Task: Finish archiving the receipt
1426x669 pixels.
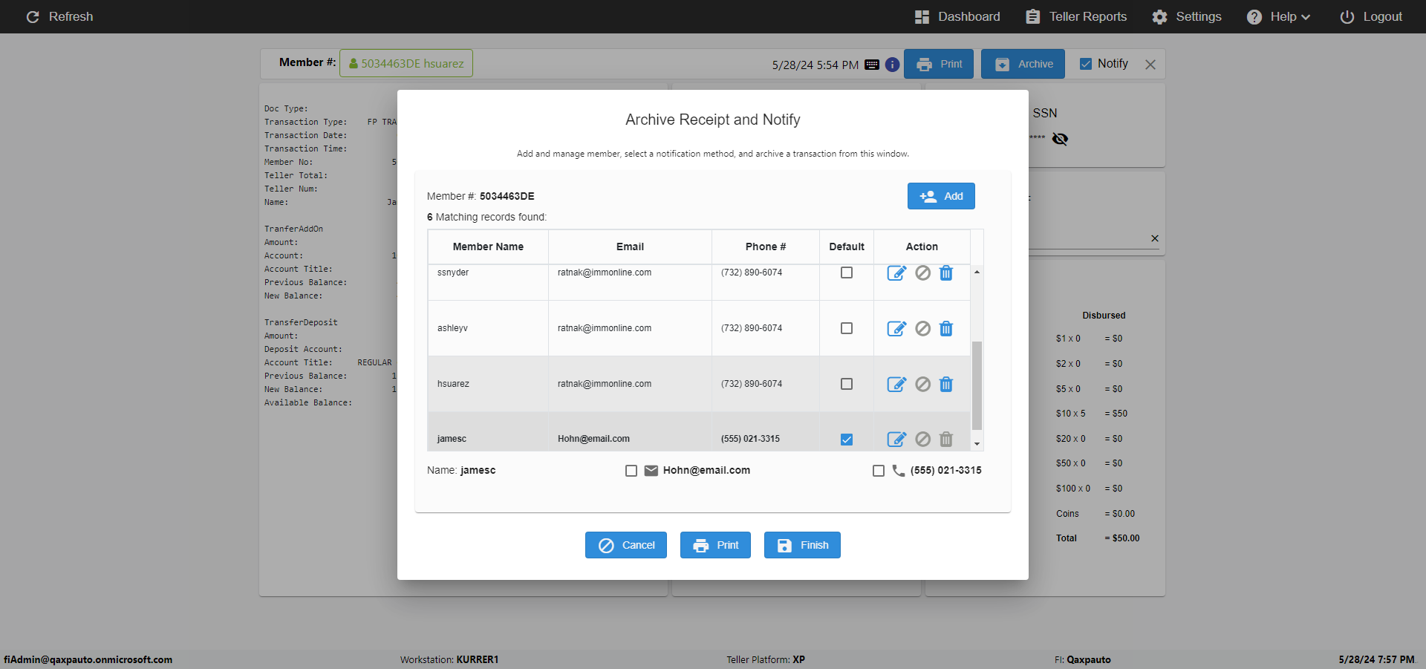Action: pyautogui.click(x=802, y=545)
